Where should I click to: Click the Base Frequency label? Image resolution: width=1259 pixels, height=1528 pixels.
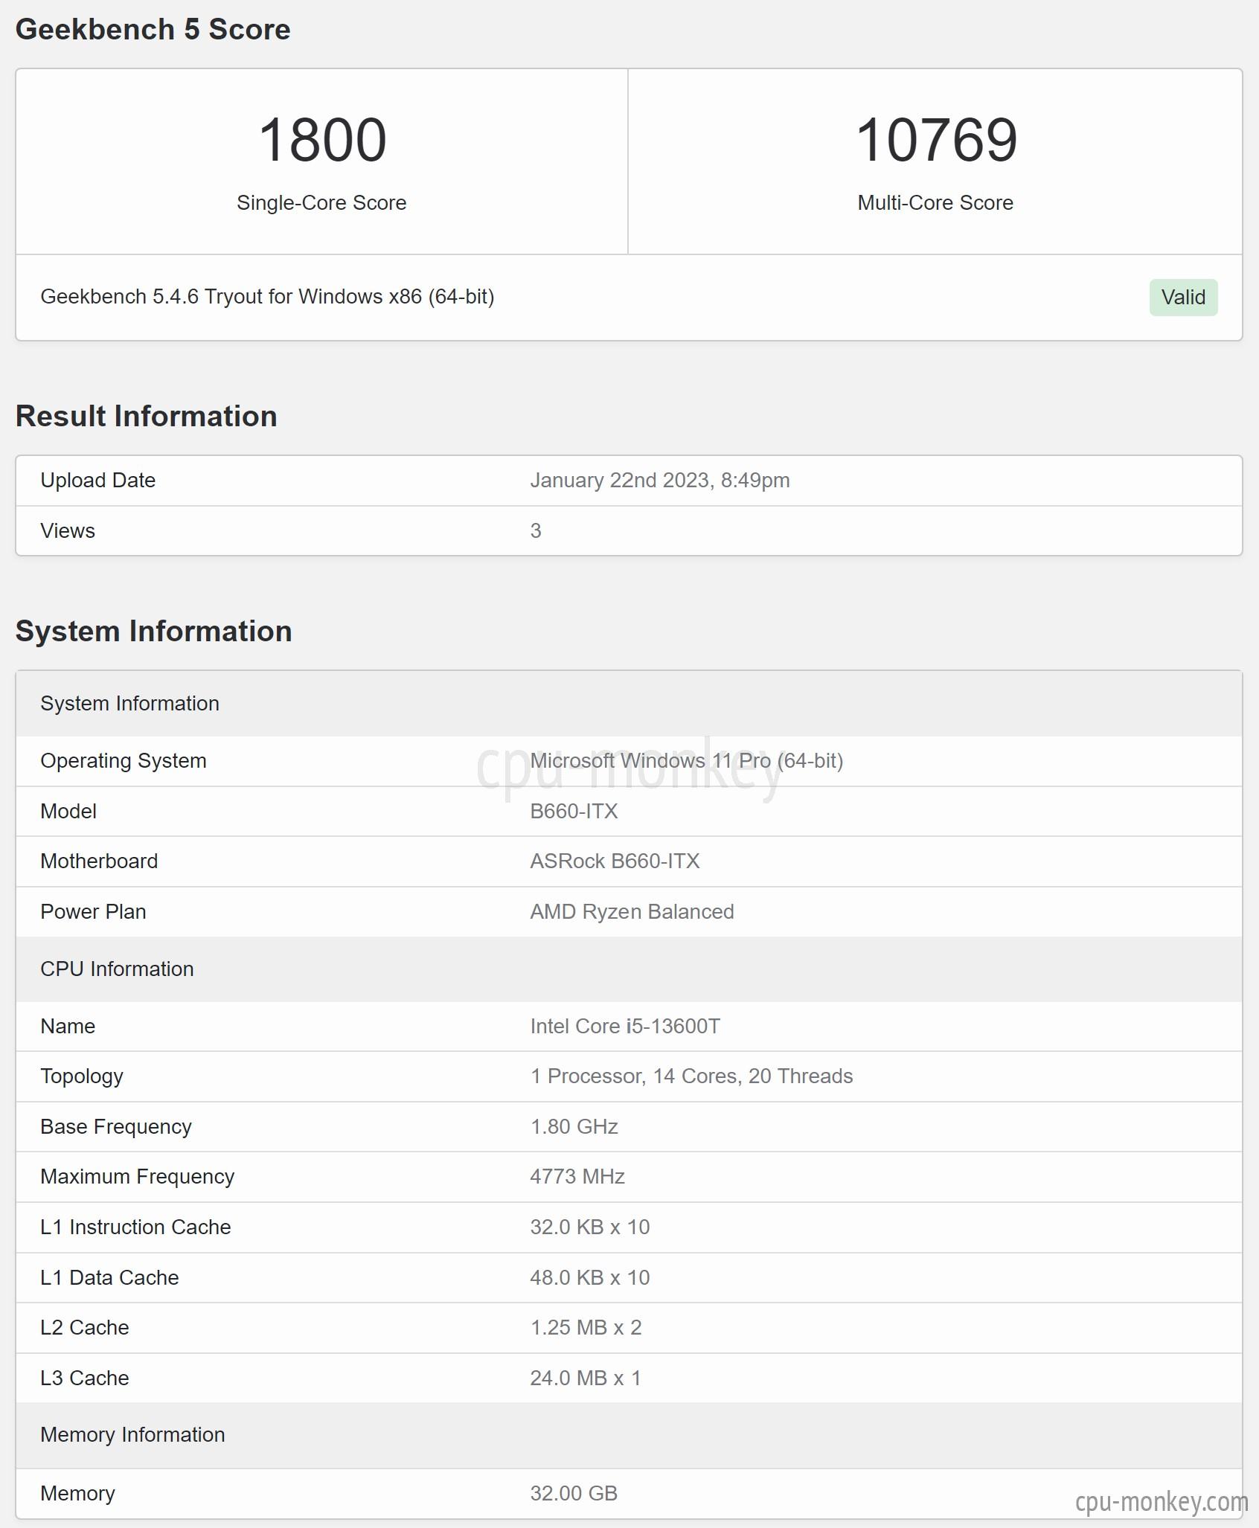116,1127
